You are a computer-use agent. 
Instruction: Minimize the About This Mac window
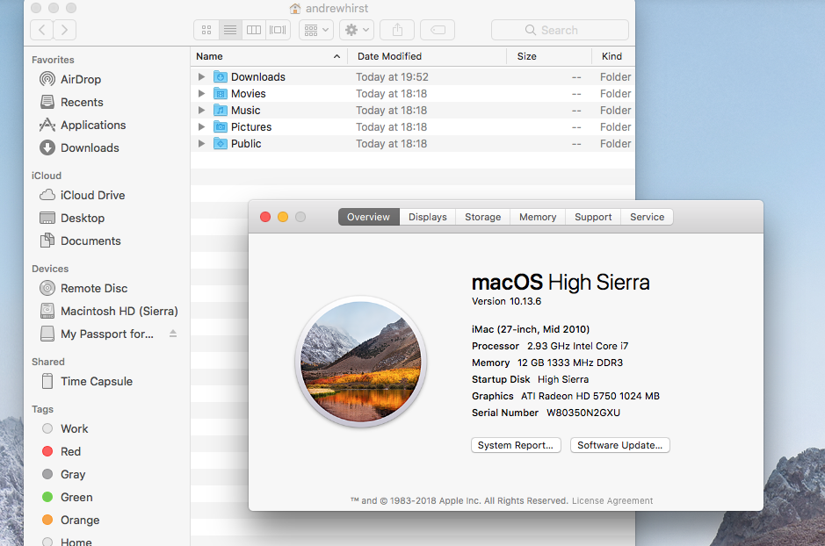[283, 217]
